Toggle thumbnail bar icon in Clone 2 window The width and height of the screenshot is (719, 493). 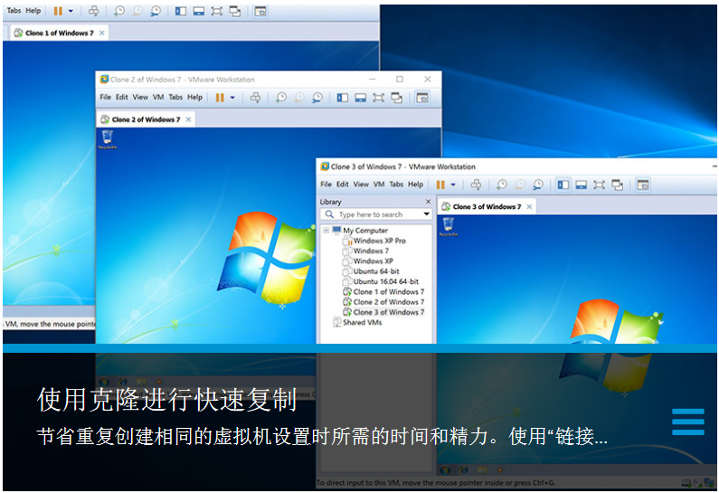point(361,98)
